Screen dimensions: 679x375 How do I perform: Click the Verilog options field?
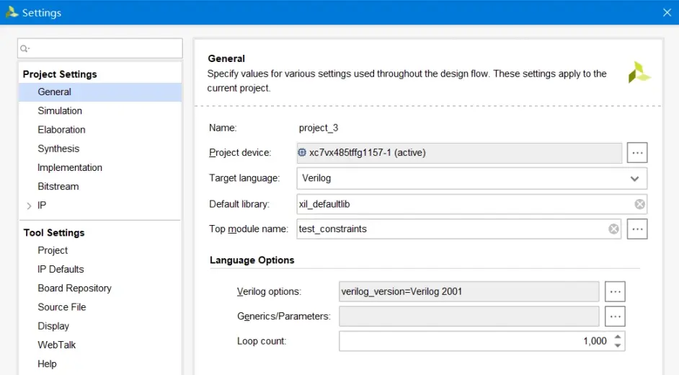[x=469, y=291]
